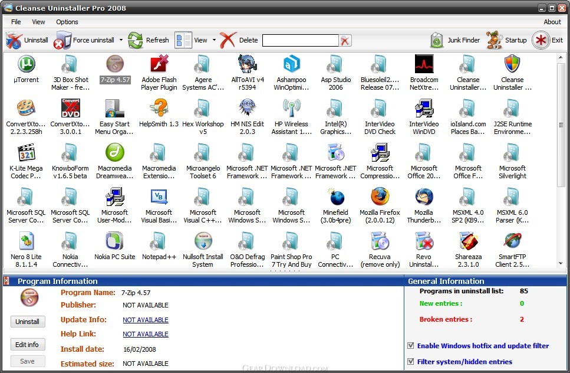Select the 7-Zip 4.57 entry

pyautogui.click(x=115, y=69)
